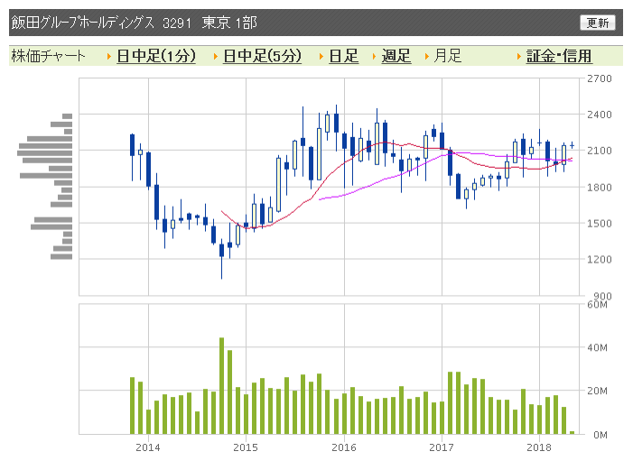Click the 1800 price axis label
Screen dimensions: 633x470
pos(600,188)
